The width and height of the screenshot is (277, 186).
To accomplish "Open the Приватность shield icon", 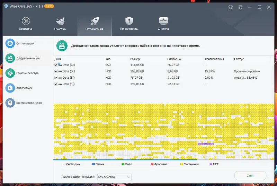I will [129, 21].
